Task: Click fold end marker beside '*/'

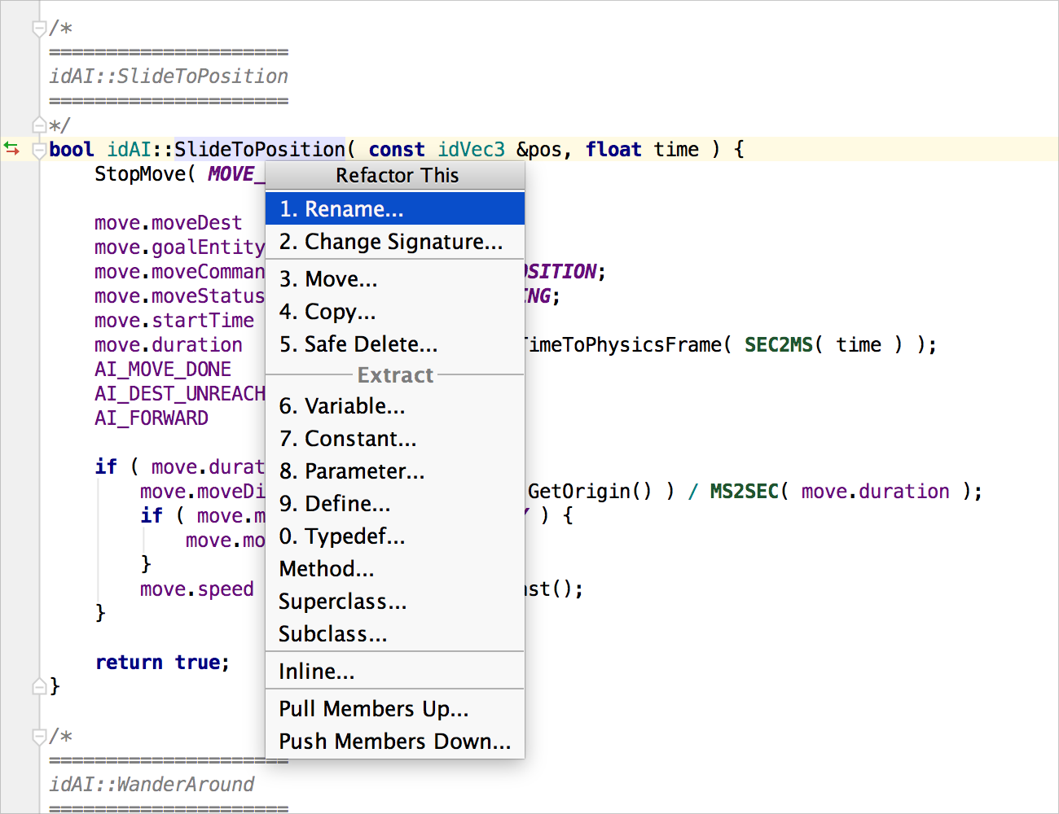Action: click(38, 125)
